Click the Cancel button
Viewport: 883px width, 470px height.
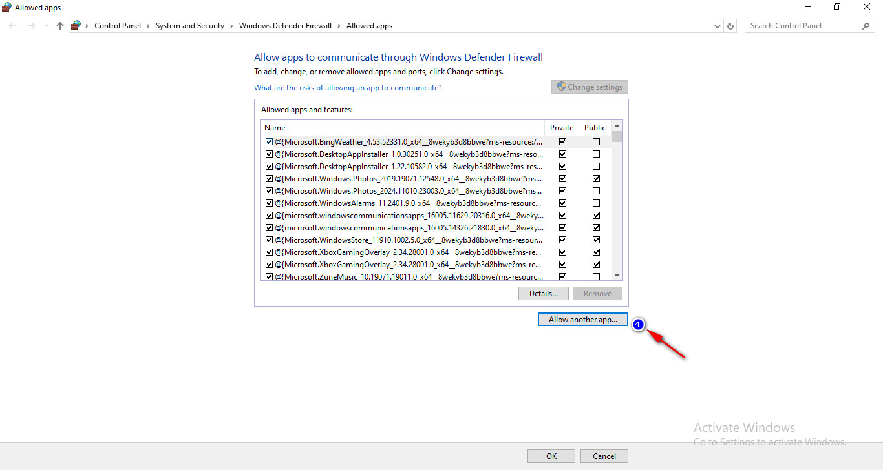(604, 456)
